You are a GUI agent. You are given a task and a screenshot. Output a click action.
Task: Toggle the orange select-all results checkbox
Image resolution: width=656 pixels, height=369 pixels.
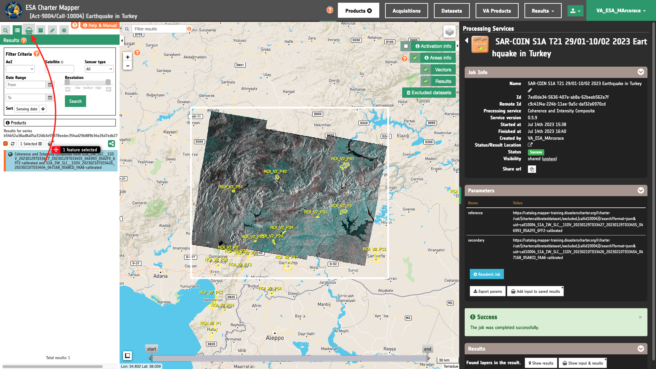5,143
